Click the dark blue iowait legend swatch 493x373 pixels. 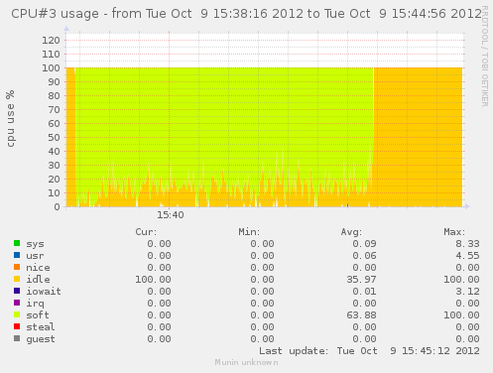[17, 291]
